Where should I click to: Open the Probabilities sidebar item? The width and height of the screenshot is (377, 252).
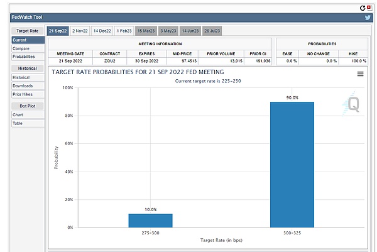pos(28,57)
